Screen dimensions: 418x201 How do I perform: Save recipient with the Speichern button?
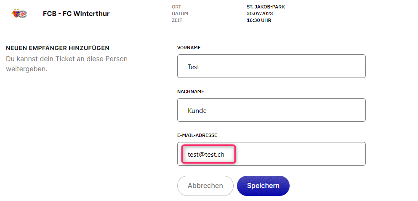click(263, 186)
